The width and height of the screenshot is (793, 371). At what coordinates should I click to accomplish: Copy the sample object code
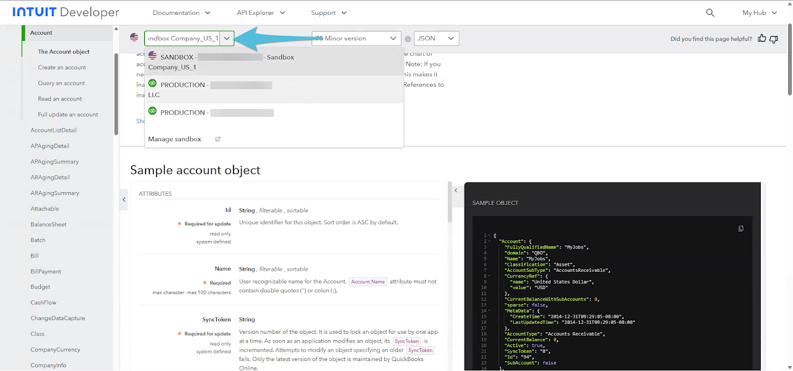[x=741, y=229]
